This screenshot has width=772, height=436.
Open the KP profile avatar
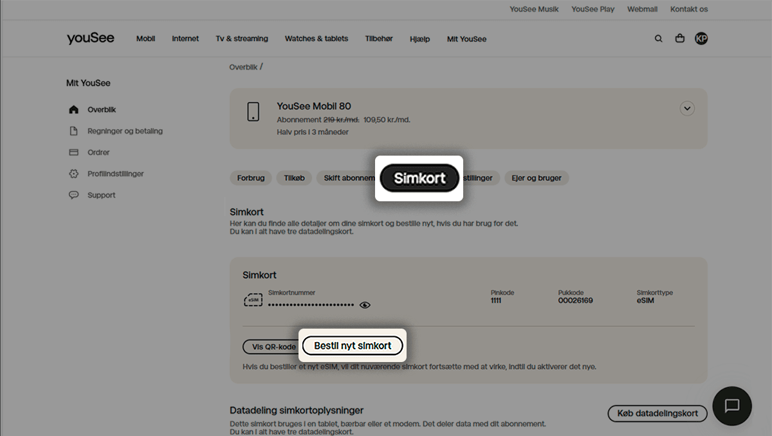coord(701,39)
